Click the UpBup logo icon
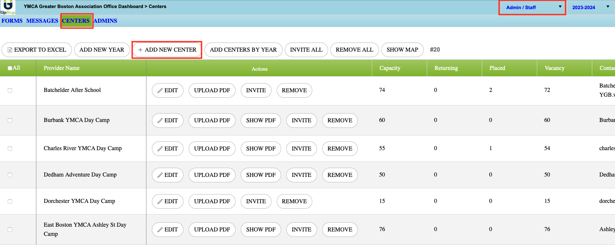 [x=8, y=7]
